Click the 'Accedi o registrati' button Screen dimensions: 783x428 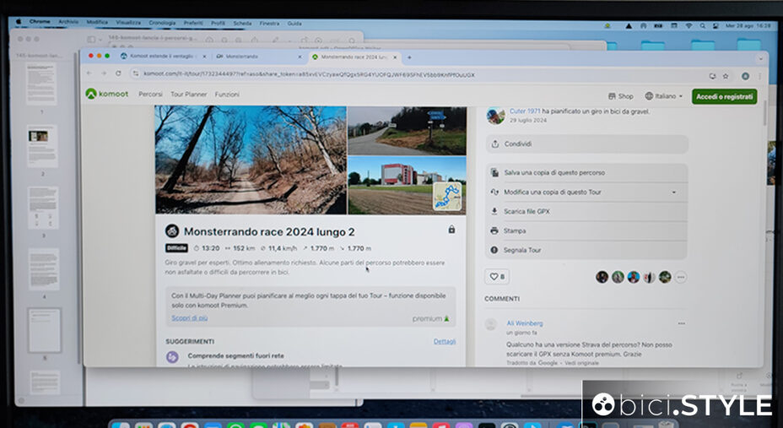[x=724, y=96]
